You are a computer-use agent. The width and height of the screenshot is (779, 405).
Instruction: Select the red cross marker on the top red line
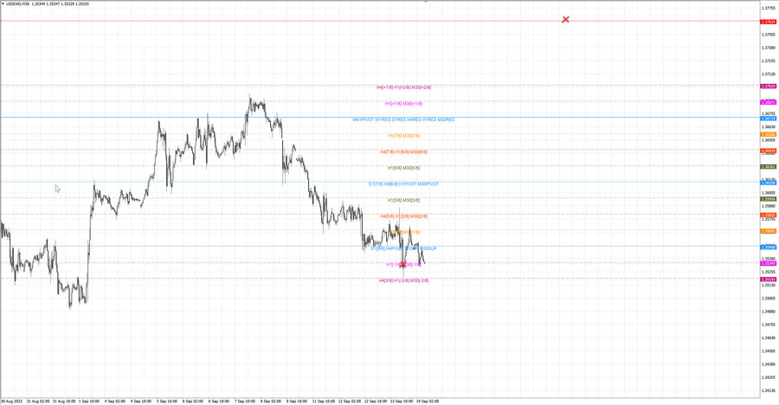(x=565, y=19)
